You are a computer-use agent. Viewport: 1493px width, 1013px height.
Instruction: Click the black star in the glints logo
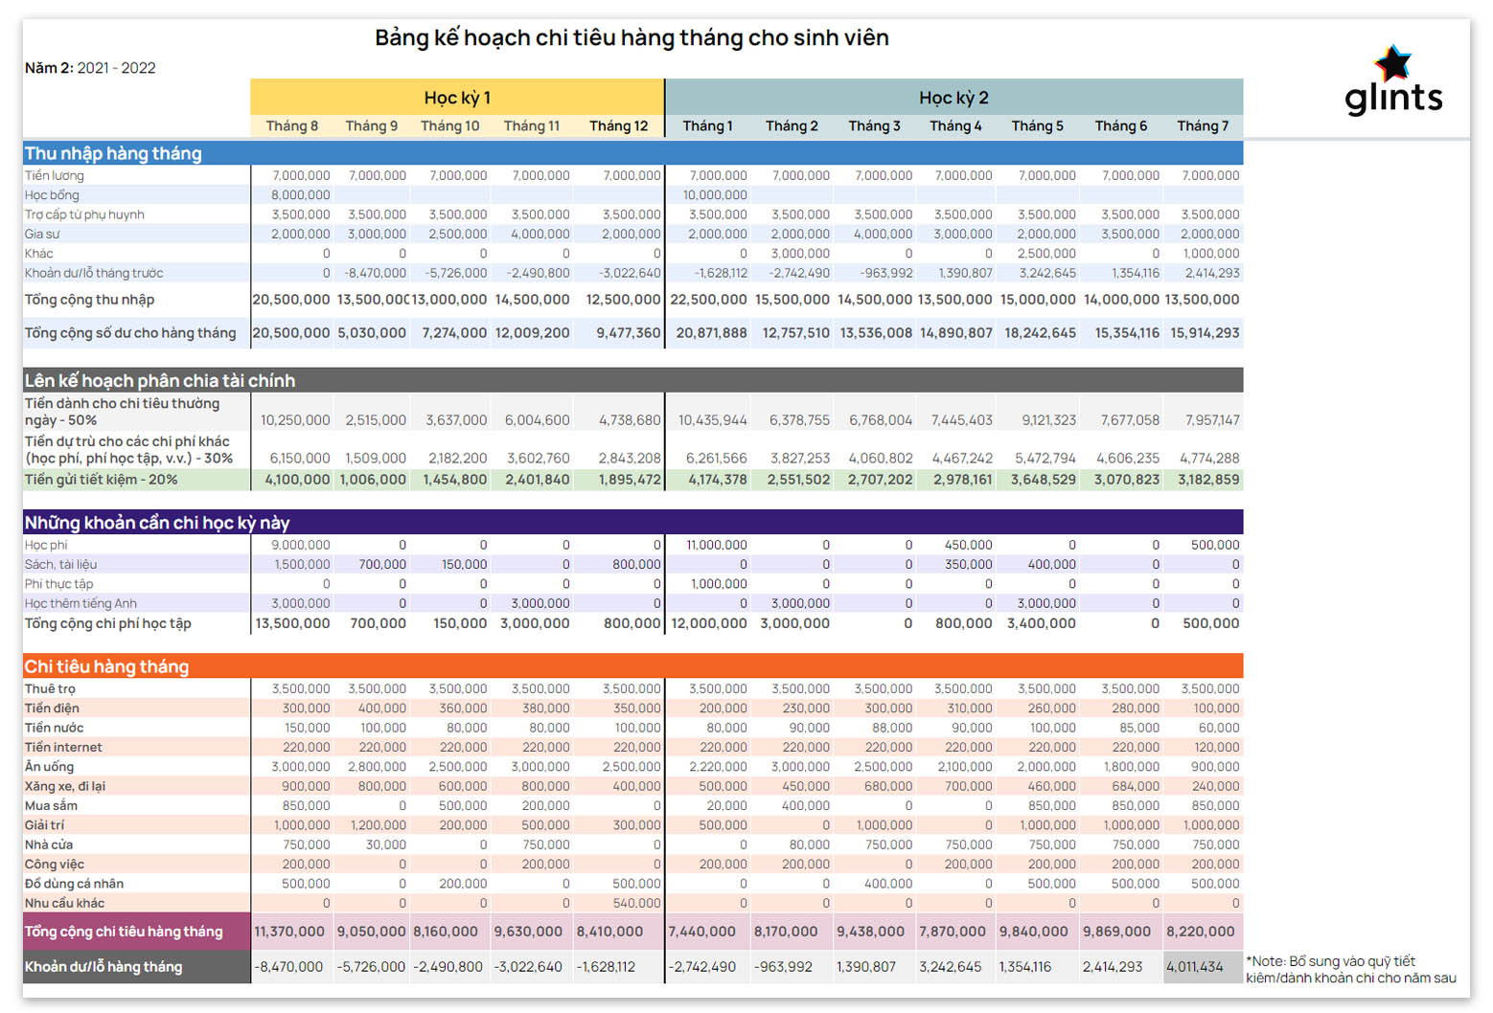(1392, 63)
